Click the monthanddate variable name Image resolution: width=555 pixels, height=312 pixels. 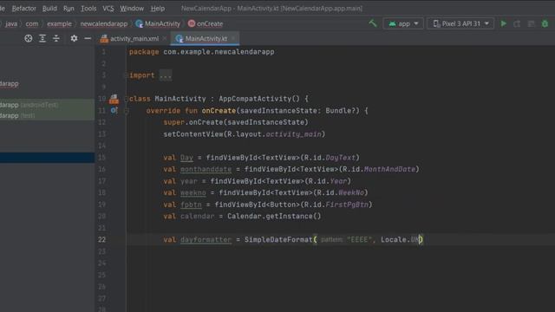(206, 170)
